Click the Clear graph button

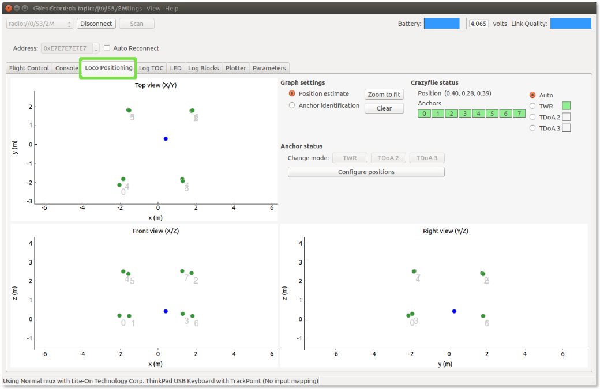click(384, 108)
